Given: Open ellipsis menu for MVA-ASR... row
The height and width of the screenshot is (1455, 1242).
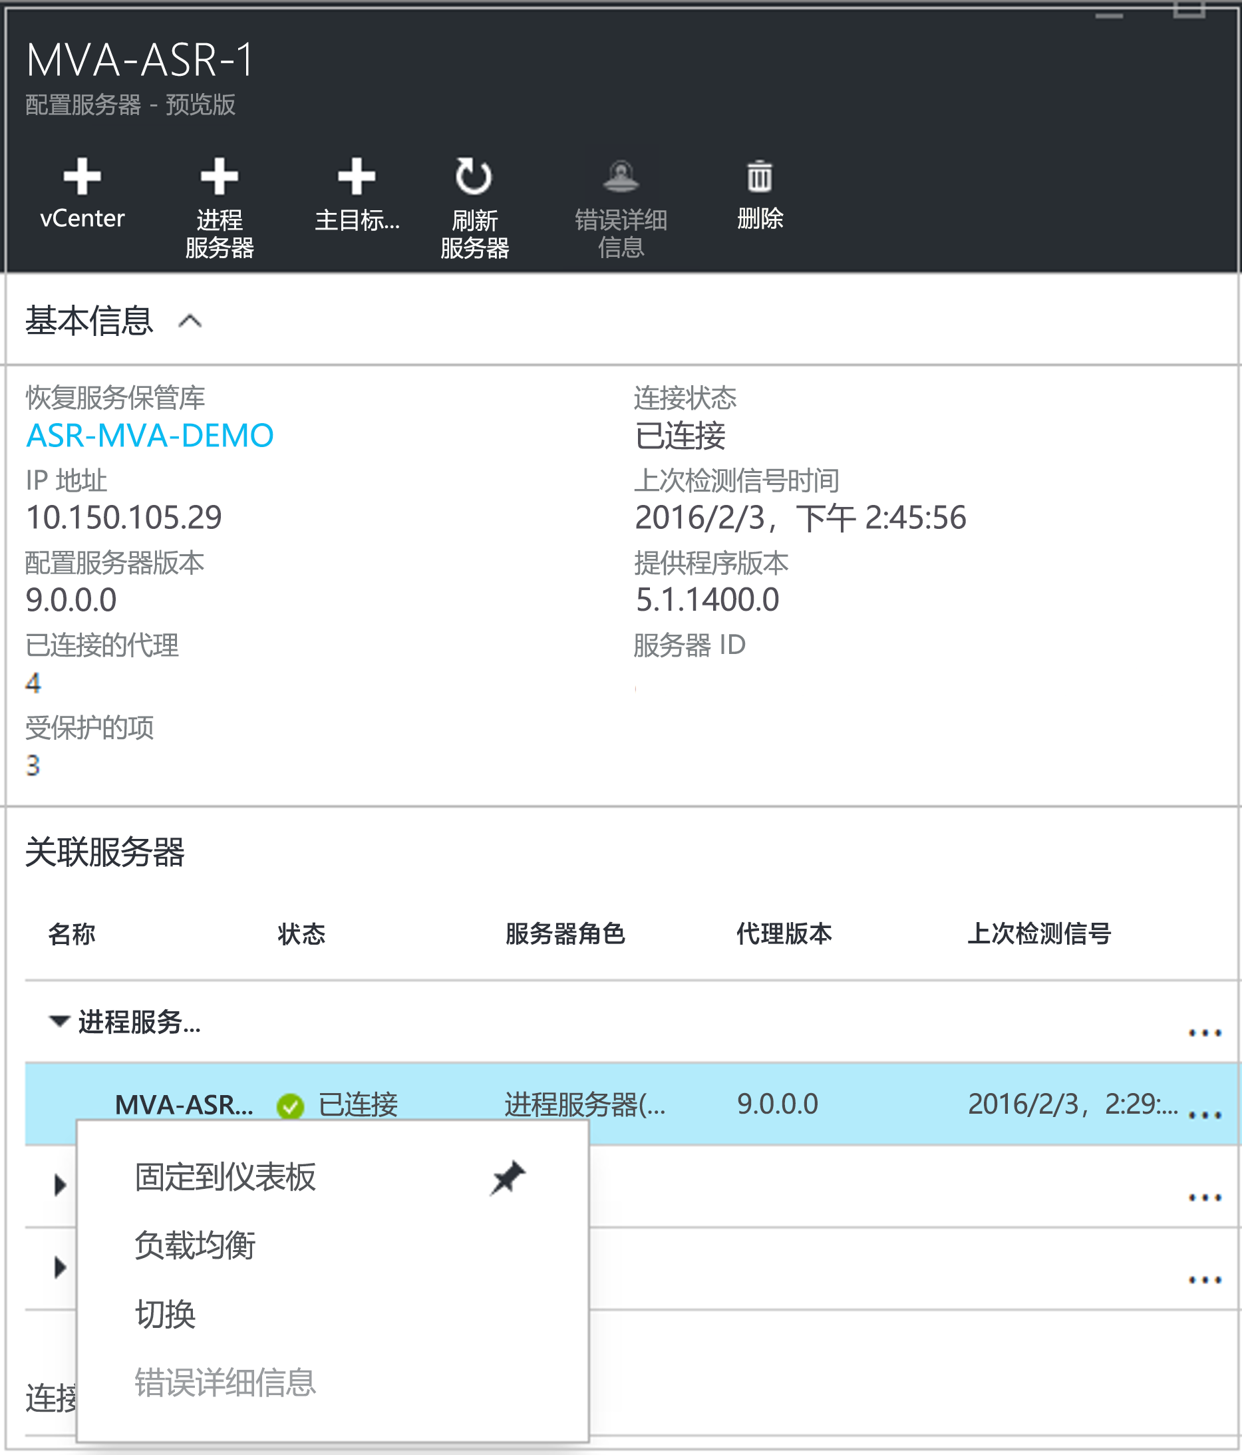Looking at the screenshot, I should [1205, 1115].
